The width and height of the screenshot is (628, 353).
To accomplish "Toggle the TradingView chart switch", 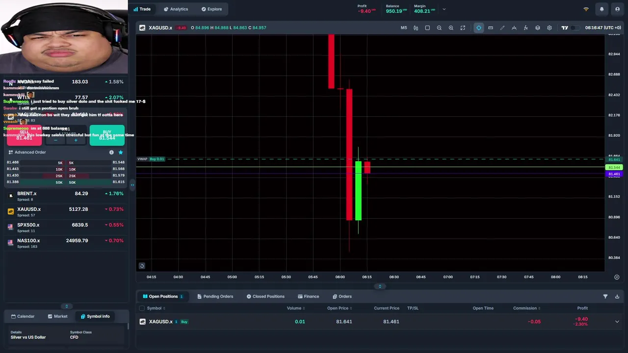I will pyautogui.click(x=575, y=28).
